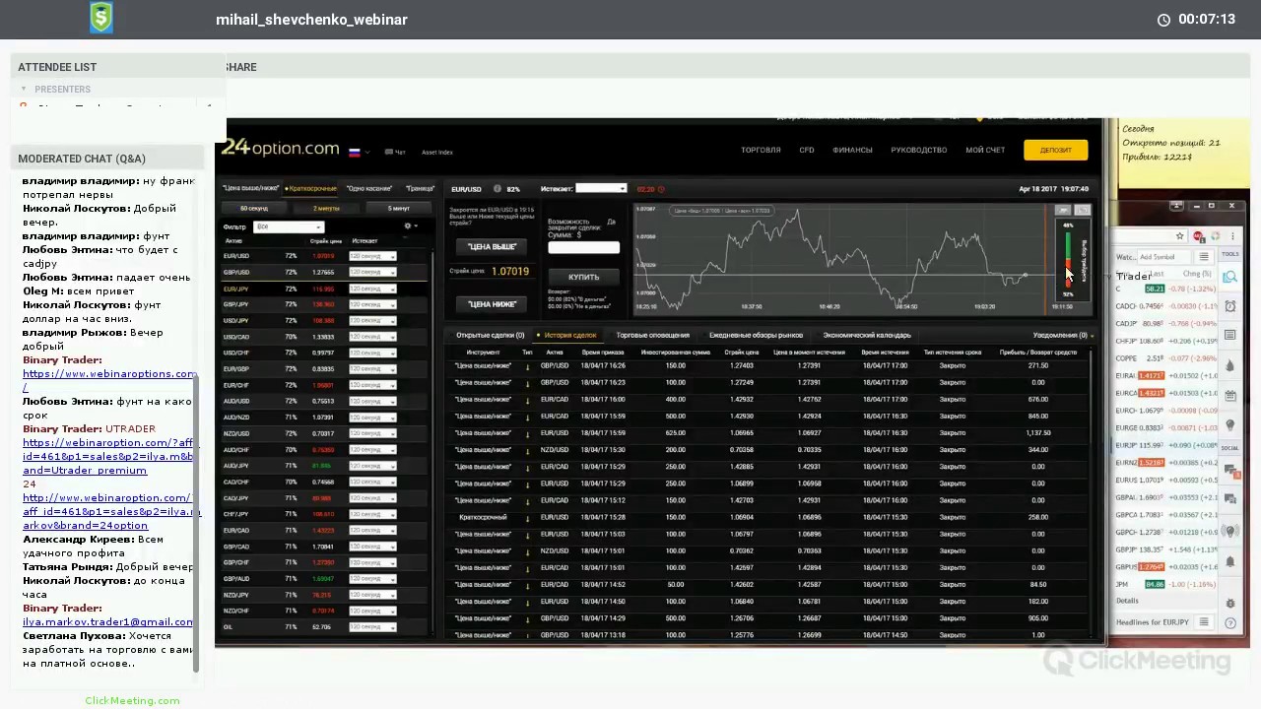Open expiry dropdown for GBP/USD row

(372, 272)
